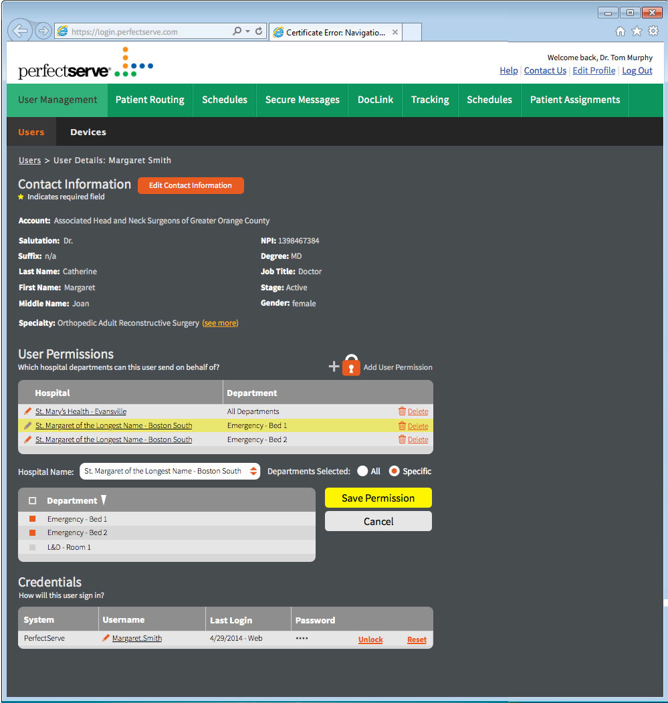Click trash icon for All Departments row

click(x=402, y=411)
